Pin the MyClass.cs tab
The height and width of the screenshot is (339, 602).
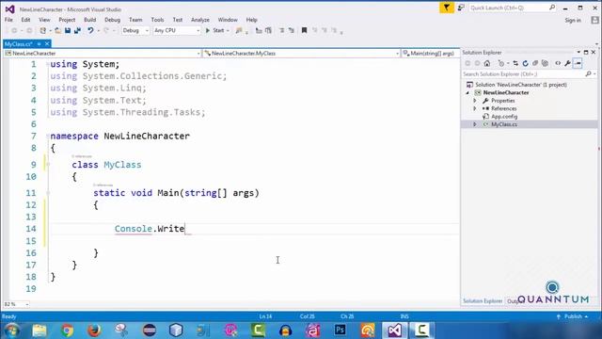[39, 44]
